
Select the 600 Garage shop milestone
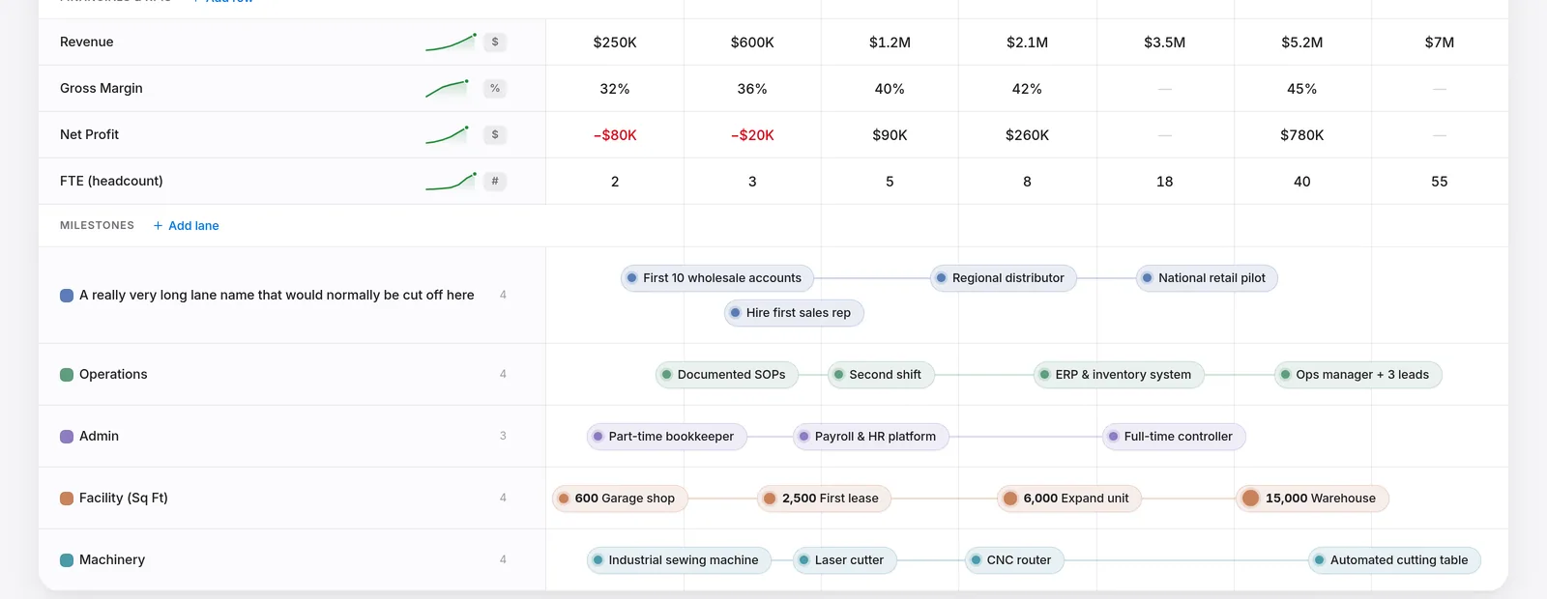[x=620, y=499]
